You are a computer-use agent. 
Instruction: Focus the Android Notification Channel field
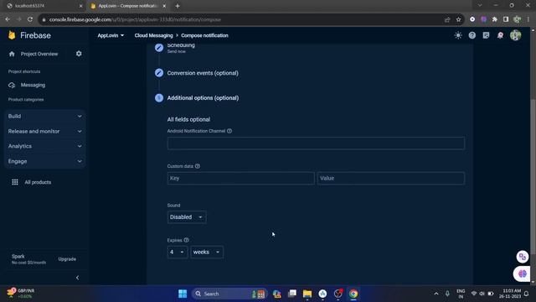316,143
